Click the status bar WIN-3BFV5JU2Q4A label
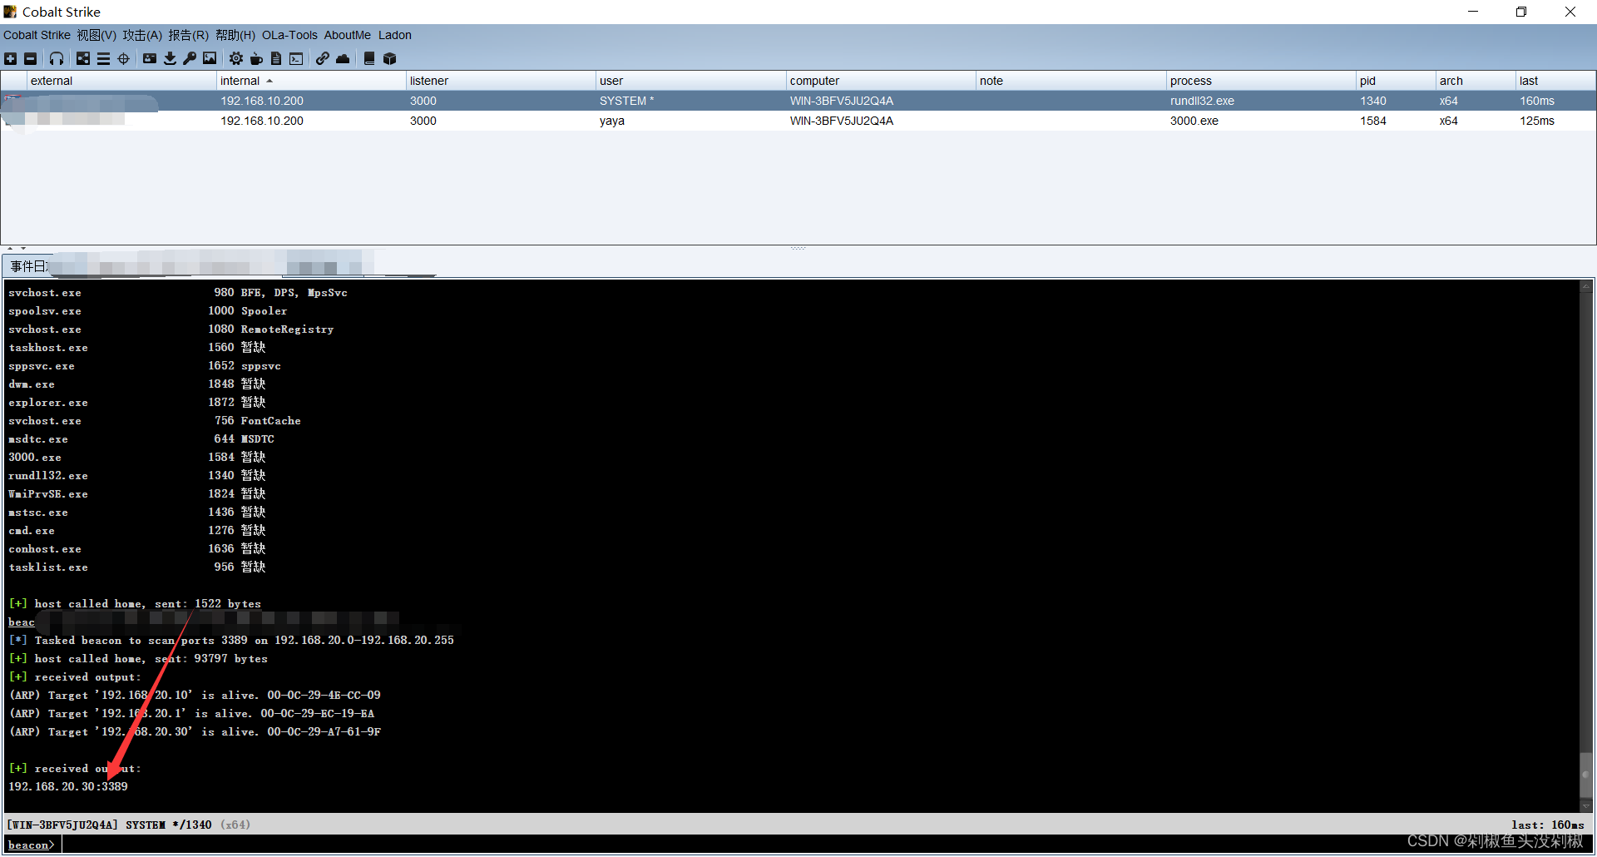 [62, 825]
